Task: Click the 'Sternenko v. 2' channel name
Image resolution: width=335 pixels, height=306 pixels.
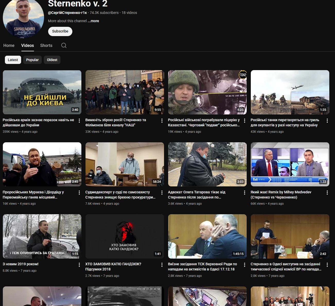Action: pos(78,4)
